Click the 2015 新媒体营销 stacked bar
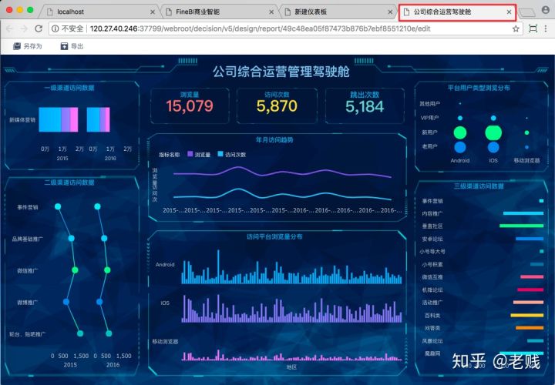555x385 pixels. (x=59, y=119)
